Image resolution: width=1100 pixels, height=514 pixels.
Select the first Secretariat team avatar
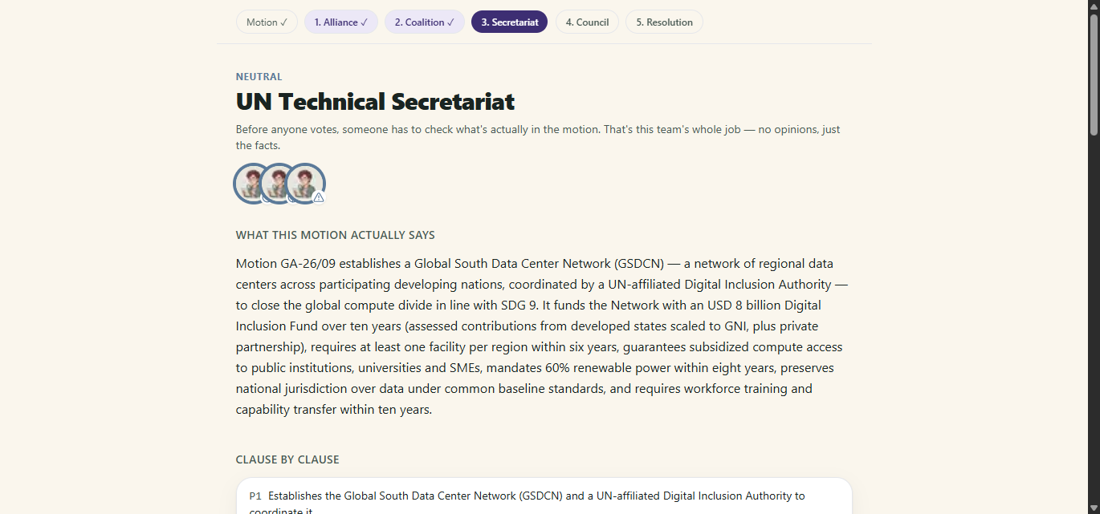[254, 184]
